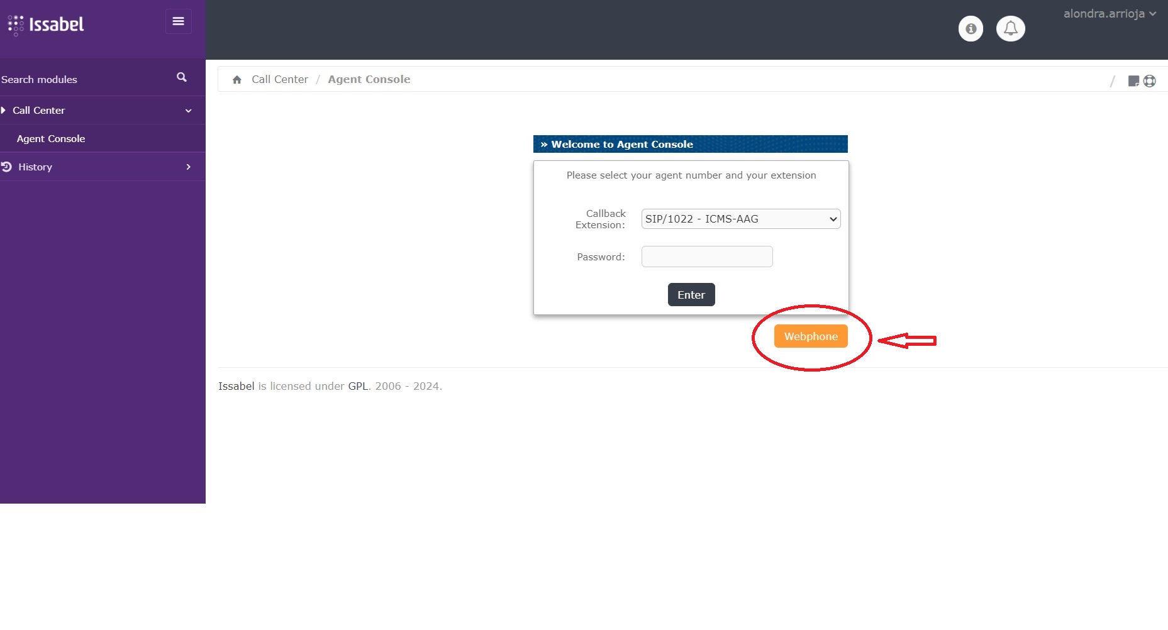Click into the Search modules box
Screen dimensions: 1168x630
82,80
